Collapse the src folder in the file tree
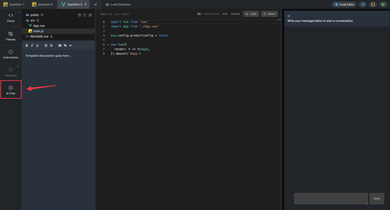 (32, 20)
